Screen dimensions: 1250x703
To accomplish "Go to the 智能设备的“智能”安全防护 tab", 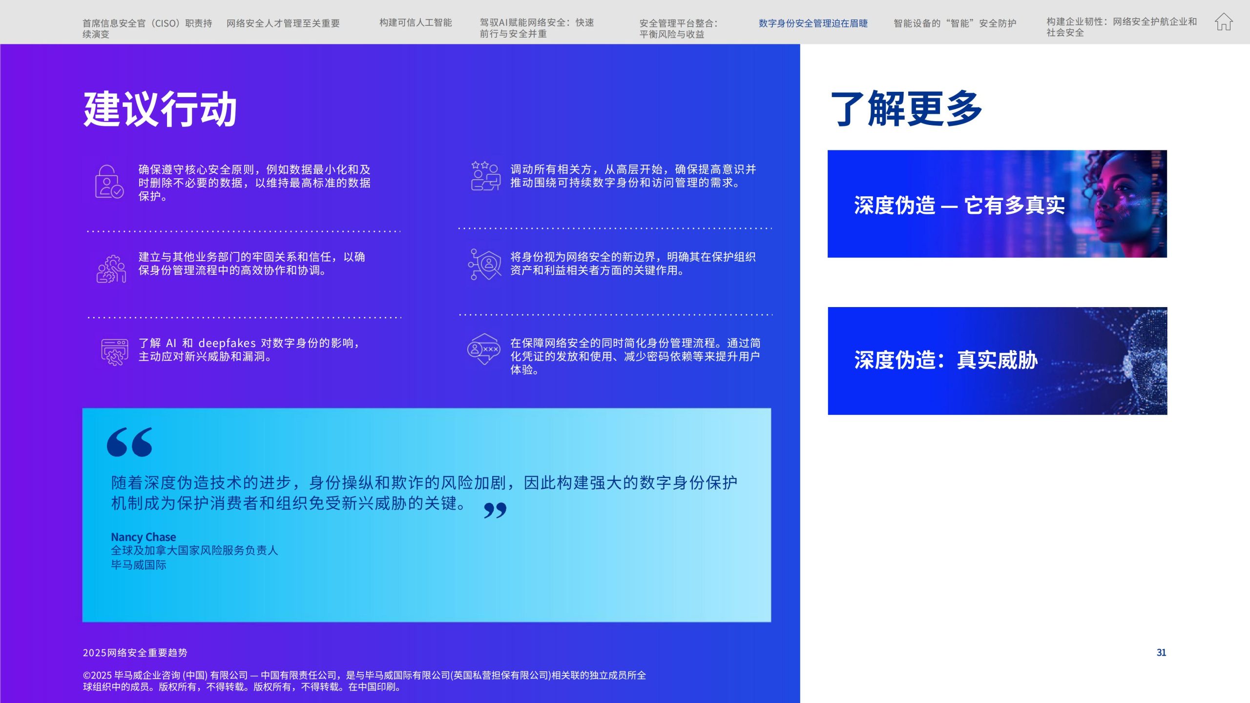I will point(955,23).
